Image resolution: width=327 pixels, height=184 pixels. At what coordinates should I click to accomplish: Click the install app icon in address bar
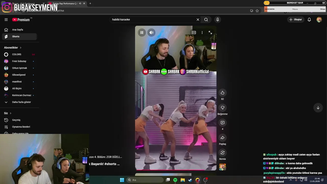click(x=252, y=11)
